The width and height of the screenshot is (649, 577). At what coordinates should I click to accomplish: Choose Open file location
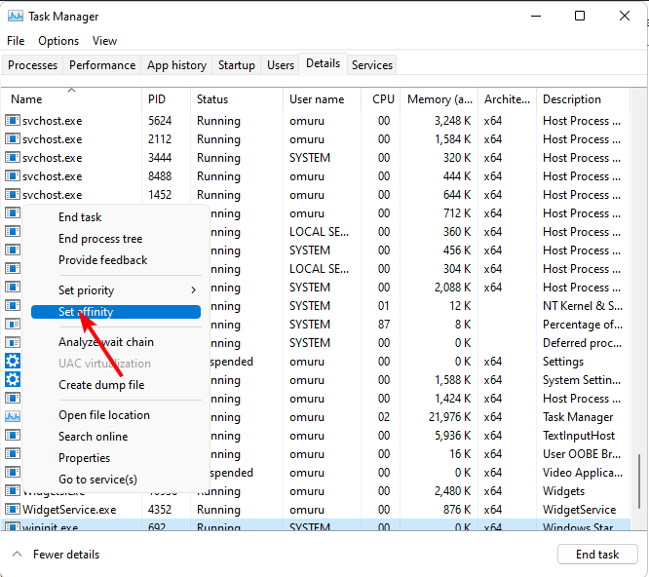104,415
